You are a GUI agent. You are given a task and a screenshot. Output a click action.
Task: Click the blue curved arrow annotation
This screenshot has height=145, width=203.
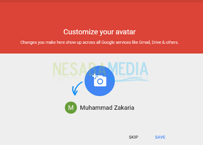(77, 88)
